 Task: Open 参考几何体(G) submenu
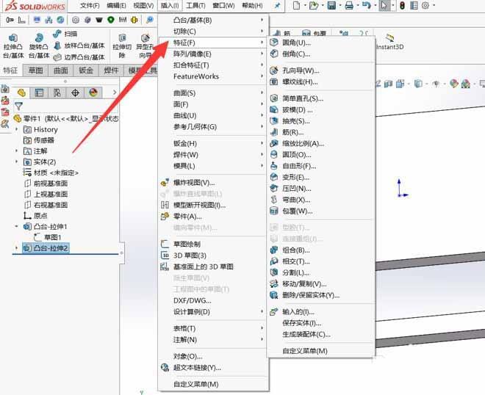pos(213,127)
